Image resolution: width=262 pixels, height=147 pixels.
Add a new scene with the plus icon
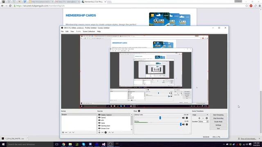63,132
